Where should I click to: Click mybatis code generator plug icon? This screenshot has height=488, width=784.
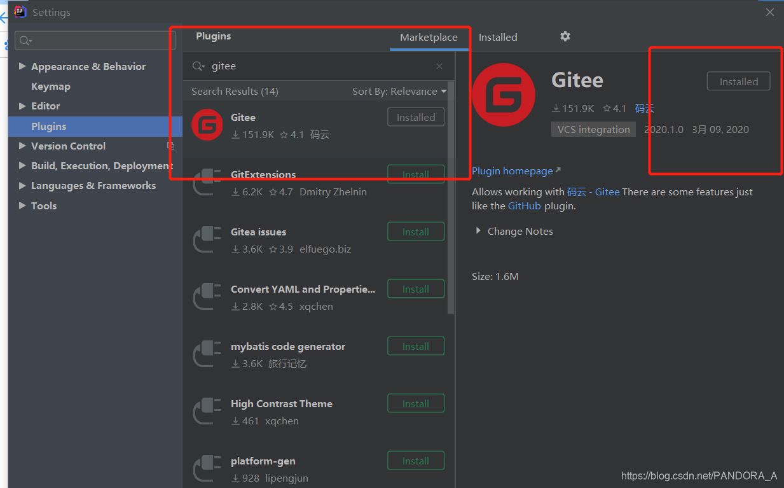pos(207,354)
